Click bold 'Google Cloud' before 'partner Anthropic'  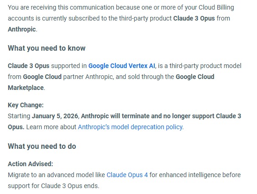coord(42,77)
